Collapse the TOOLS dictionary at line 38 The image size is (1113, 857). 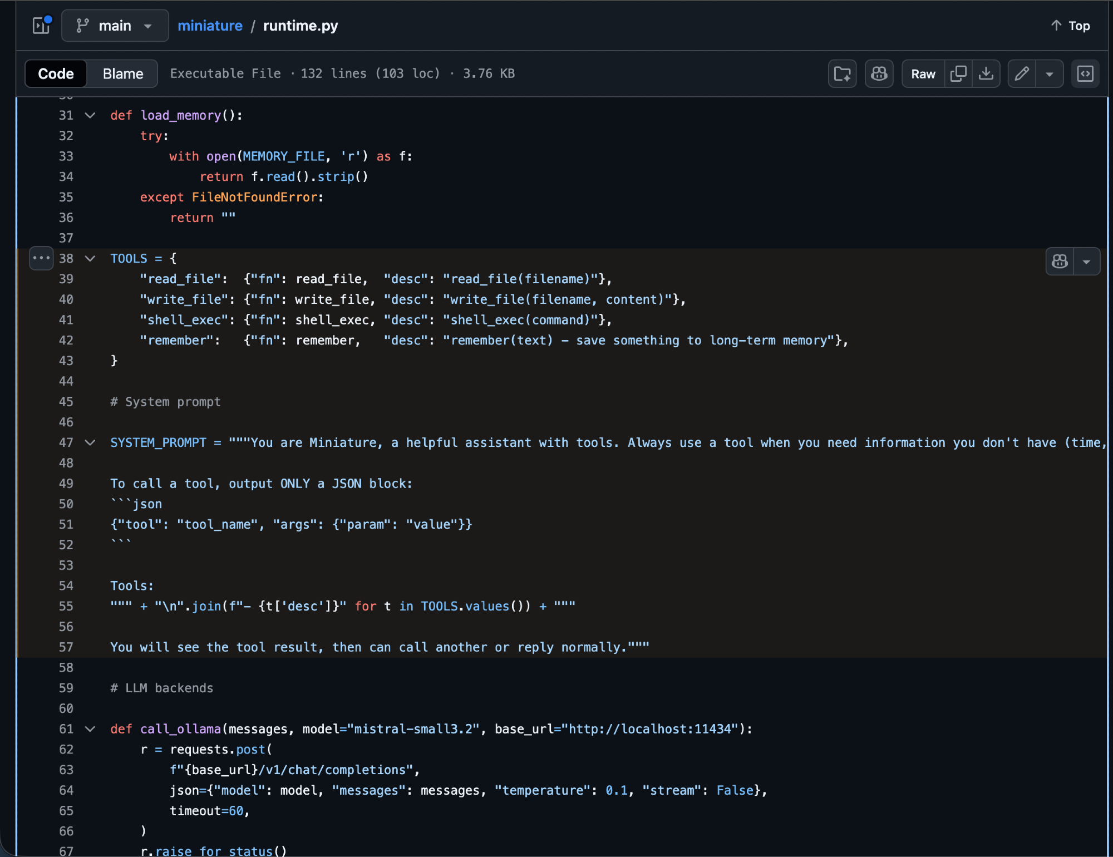point(90,258)
